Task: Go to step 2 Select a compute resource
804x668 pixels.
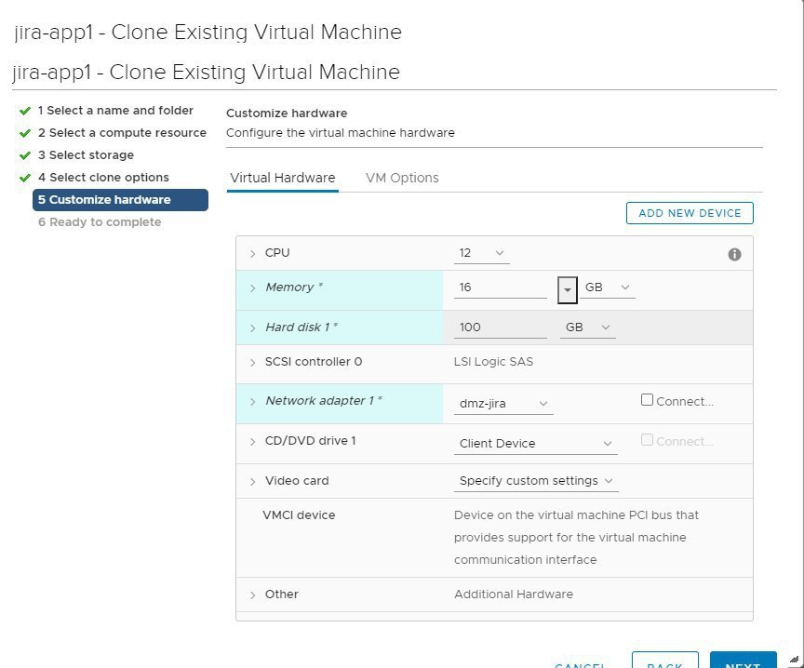Action: (x=122, y=133)
